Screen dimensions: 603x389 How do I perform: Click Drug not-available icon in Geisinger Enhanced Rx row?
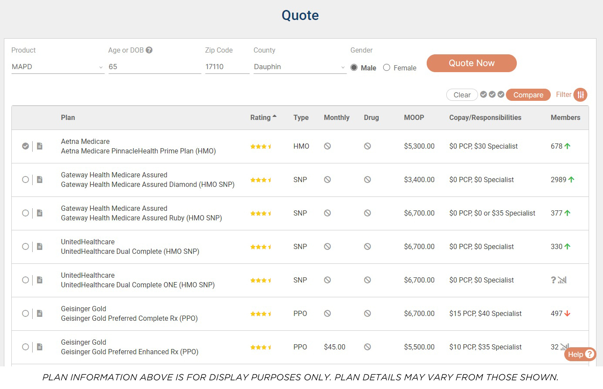coord(367,347)
